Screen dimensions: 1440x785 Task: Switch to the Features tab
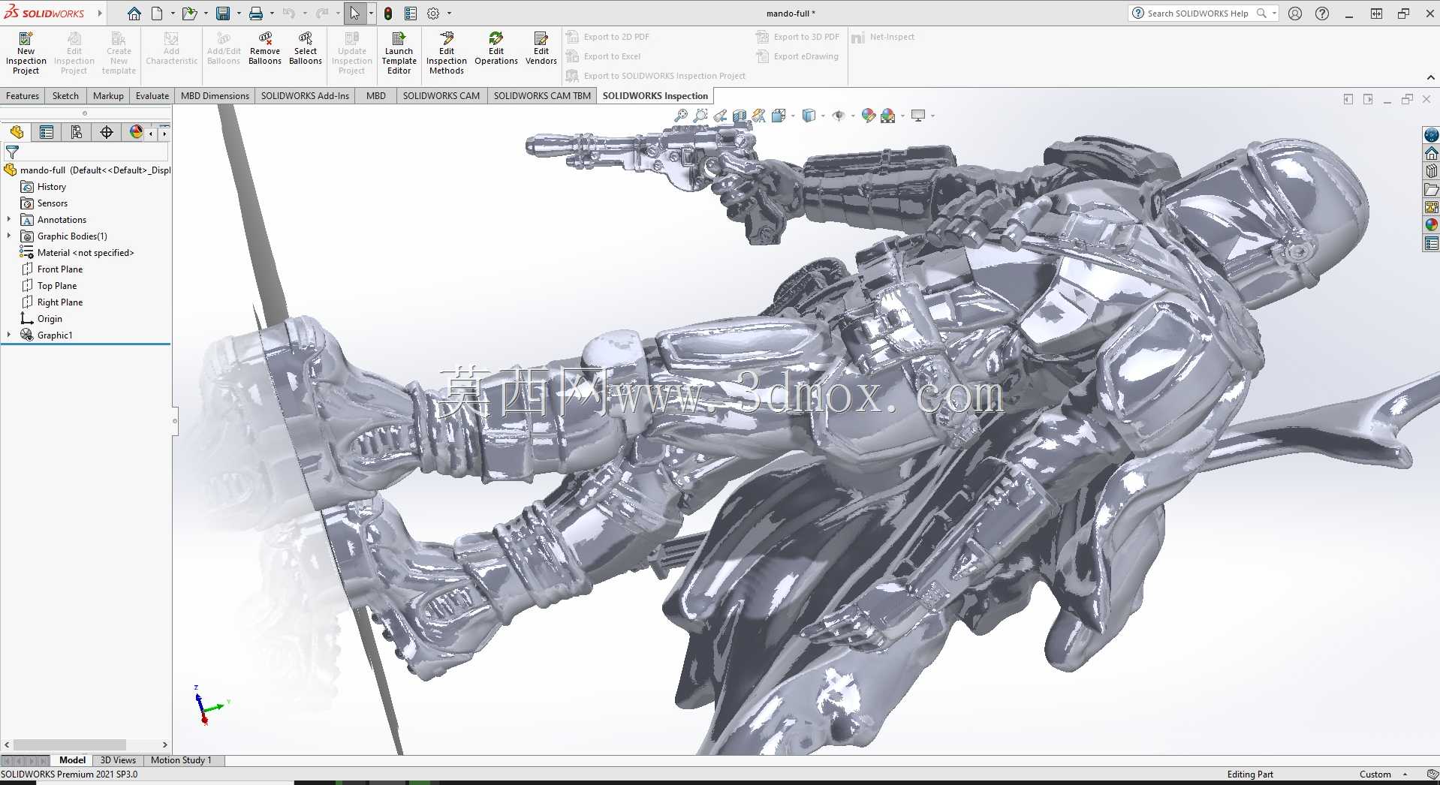pos(23,96)
